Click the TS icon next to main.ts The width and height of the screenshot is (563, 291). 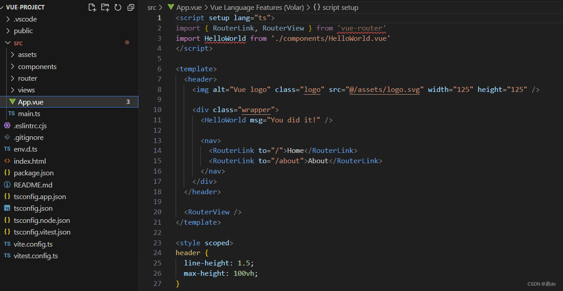tap(12, 114)
